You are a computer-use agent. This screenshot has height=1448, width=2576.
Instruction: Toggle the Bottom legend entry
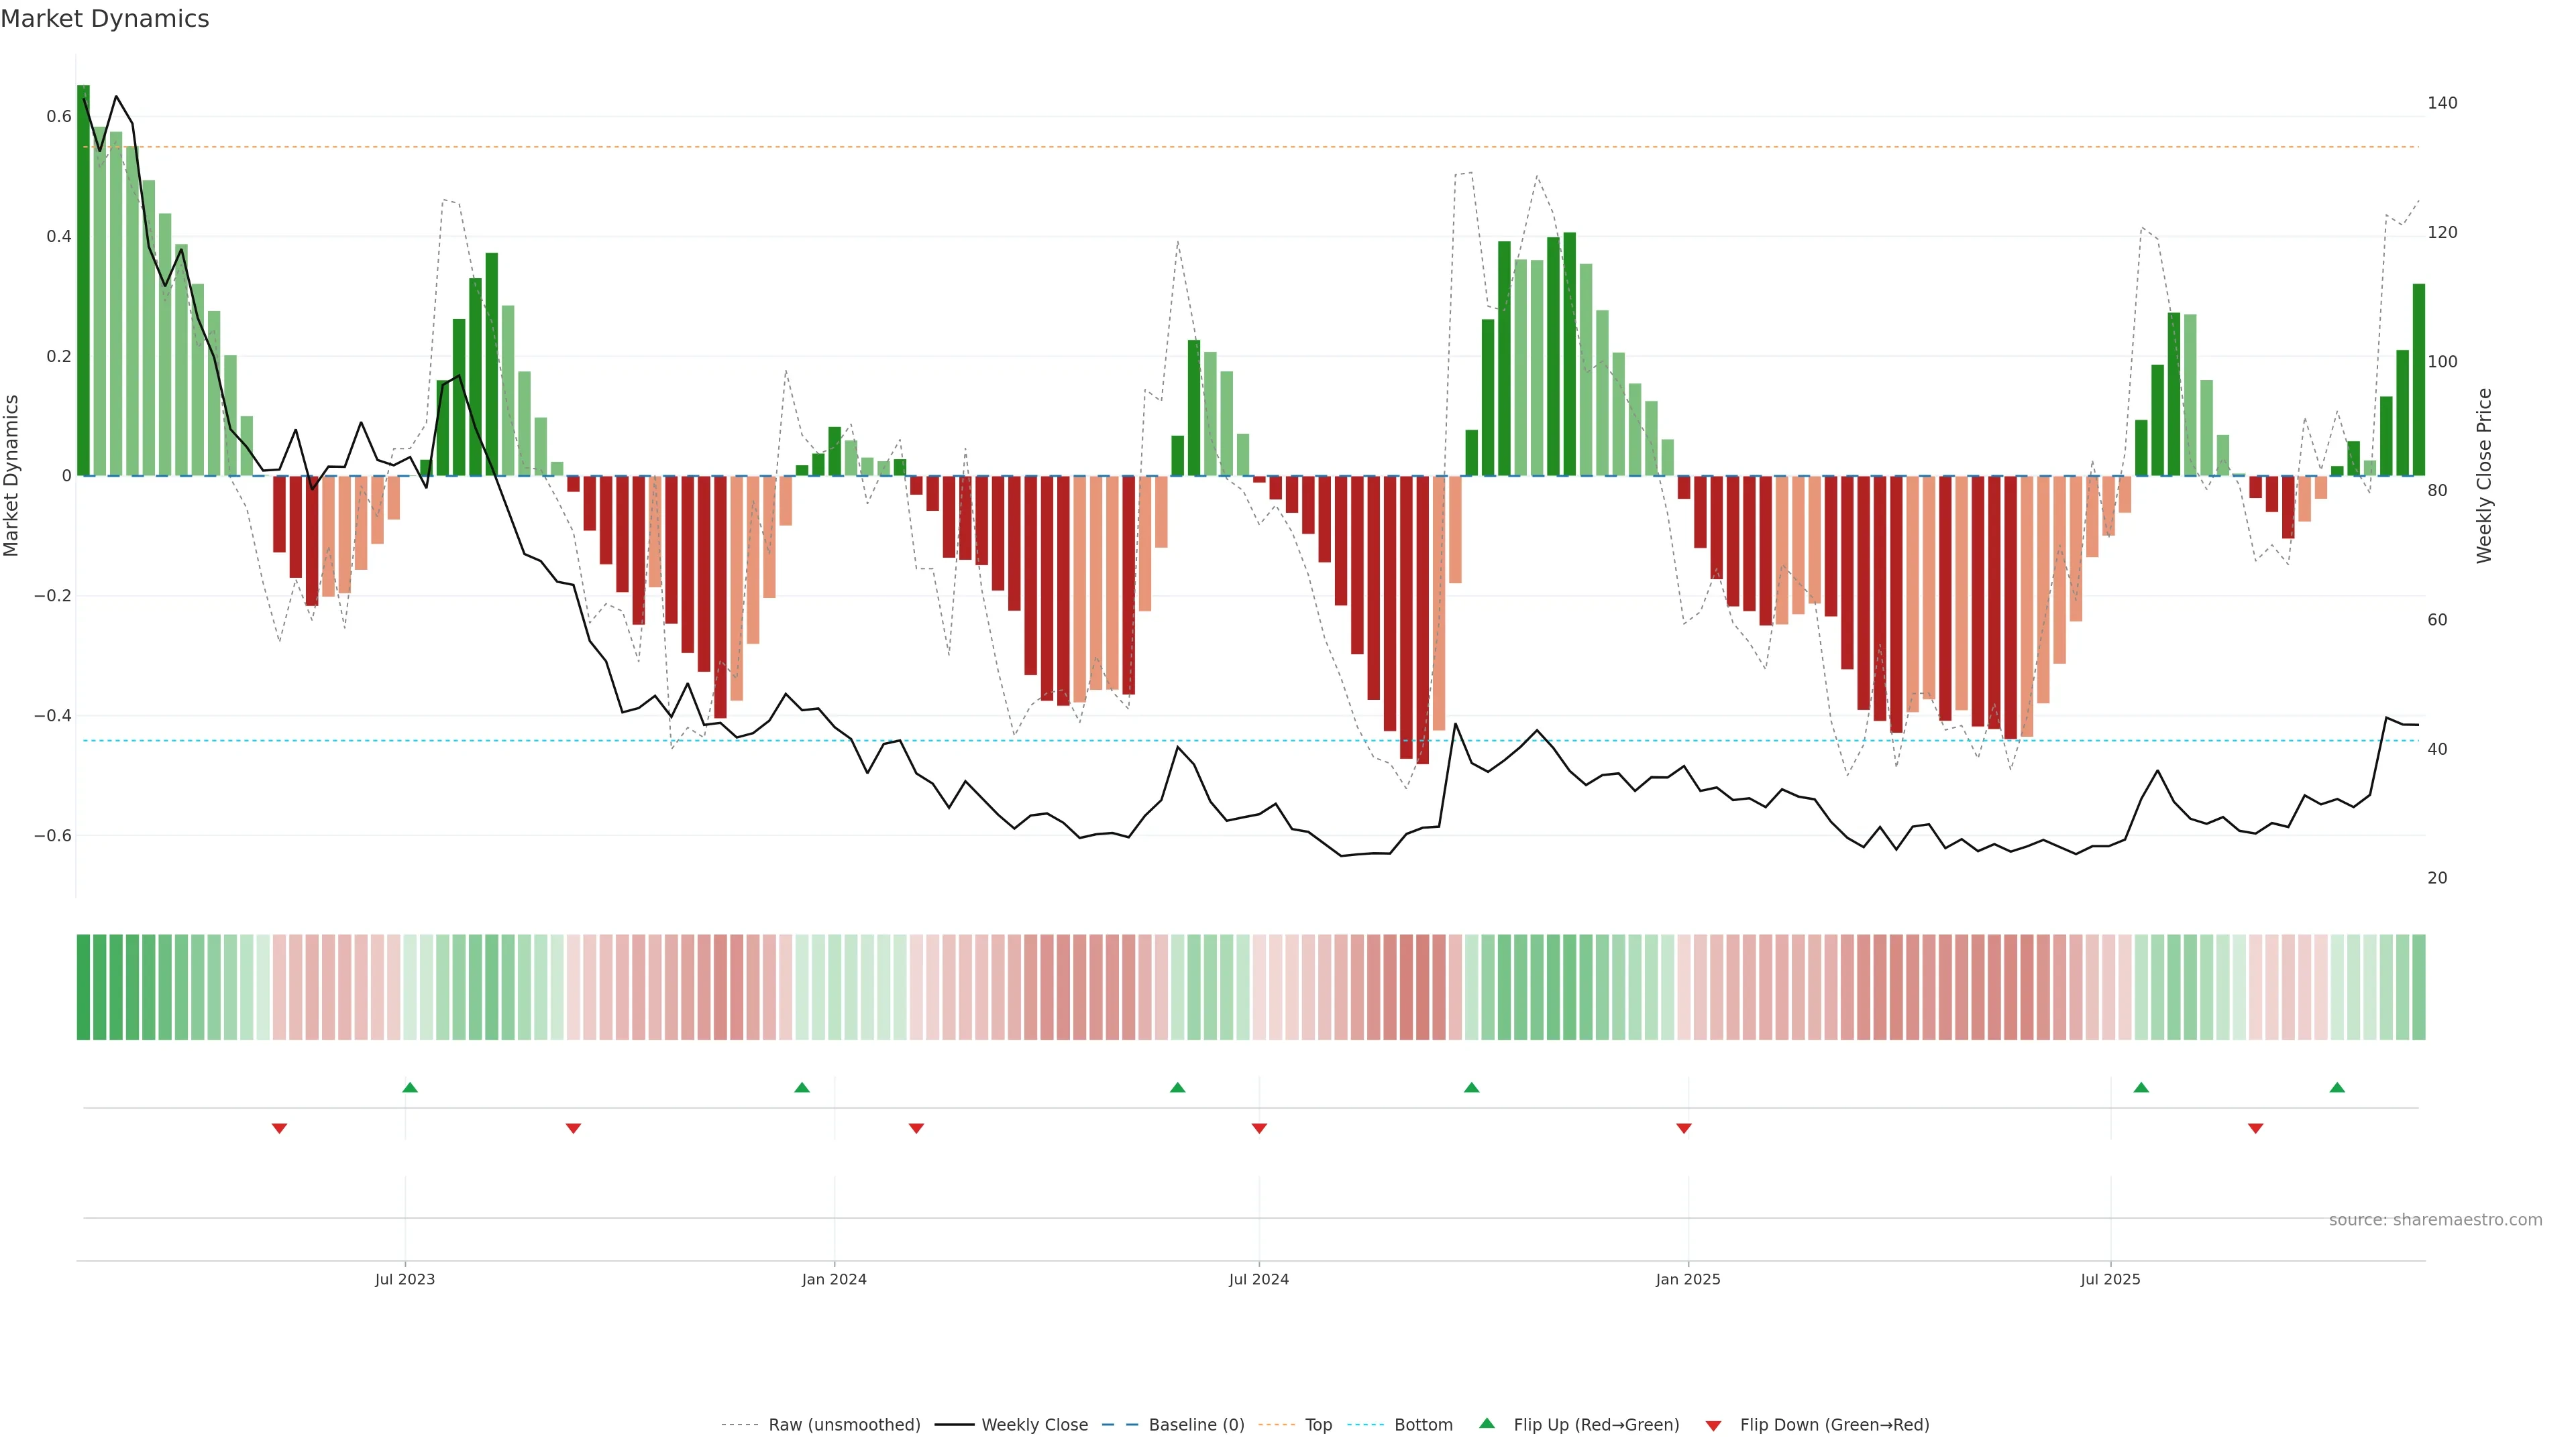[x=1423, y=1425]
